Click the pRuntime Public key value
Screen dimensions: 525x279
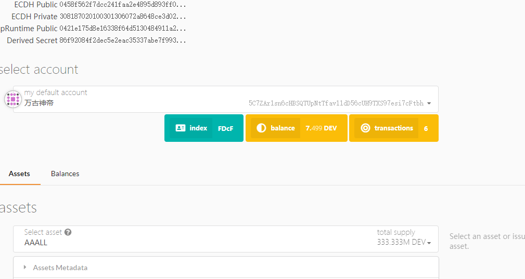point(122,29)
